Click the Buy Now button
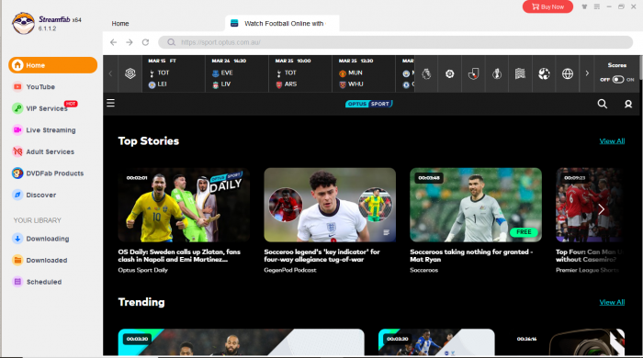The width and height of the screenshot is (643, 358). click(547, 6)
